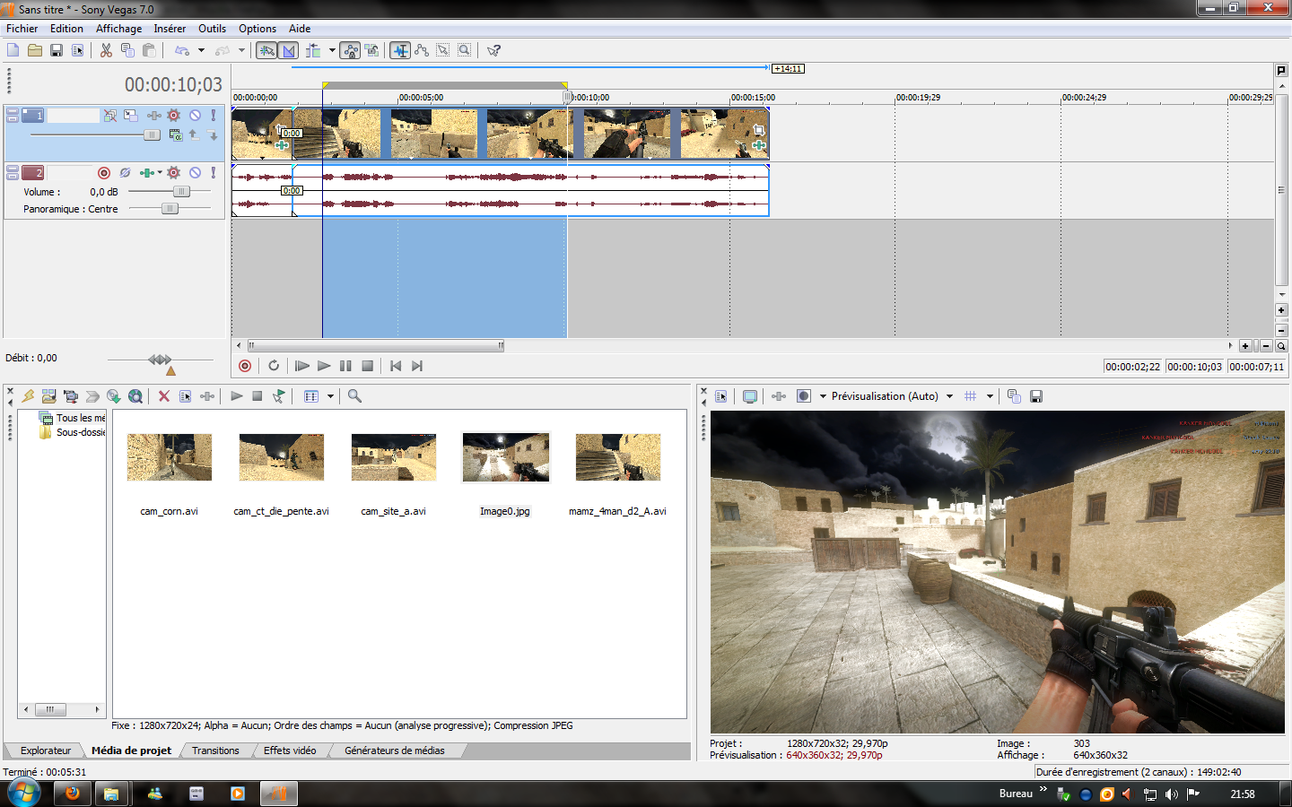This screenshot has height=807, width=1292.
Task: Click the Search media magnifier icon
Action: point(354,396)
